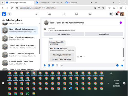The image size is (128, 96).
Task: Go to Facebook Home icon
Action: [36, 14]
